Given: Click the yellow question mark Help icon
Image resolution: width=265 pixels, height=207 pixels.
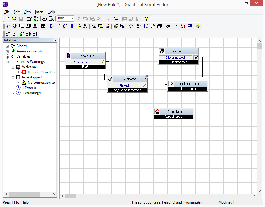Looking at the screenshot, I should point(146,19).
